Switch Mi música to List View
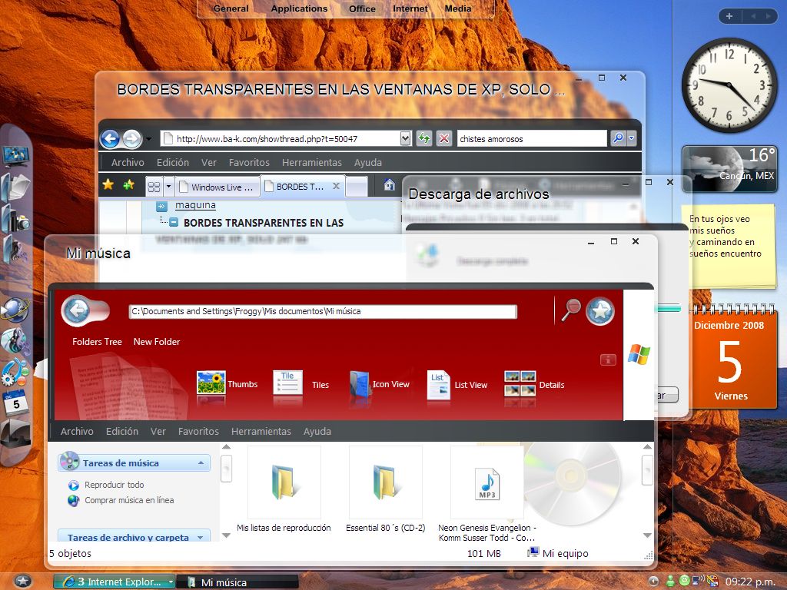The height and width of the screenshot is (590, 787). tap(457, 384)
